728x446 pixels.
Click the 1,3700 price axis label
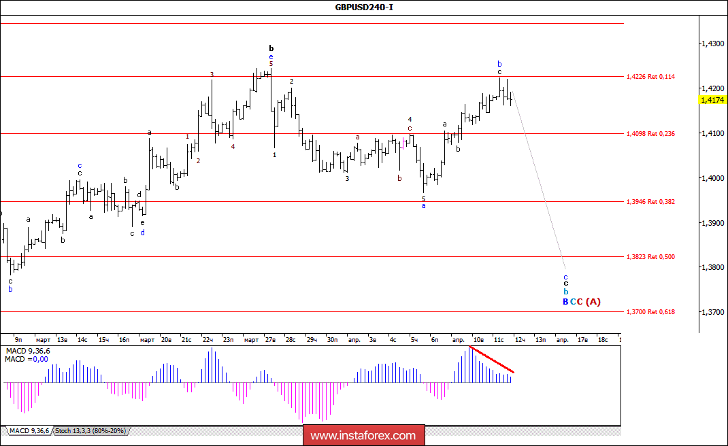(x=712, y=312)
